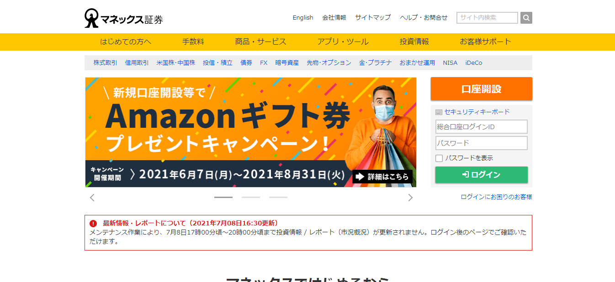This screenshot has width=615, height=282.
Task: Open the アプリ・ツール navigation menu
Action: click(x=343, y=42)
